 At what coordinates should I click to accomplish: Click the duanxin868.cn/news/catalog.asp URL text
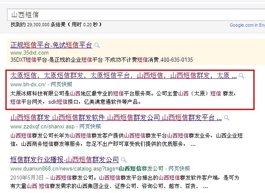pyautogui.click(x=87, y=168)
